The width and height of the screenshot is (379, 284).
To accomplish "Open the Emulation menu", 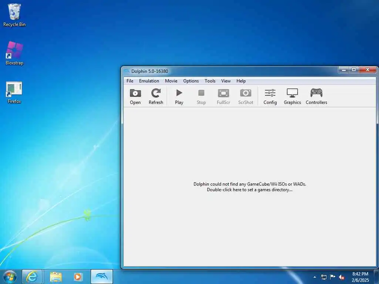I will (x=149, y=81).
